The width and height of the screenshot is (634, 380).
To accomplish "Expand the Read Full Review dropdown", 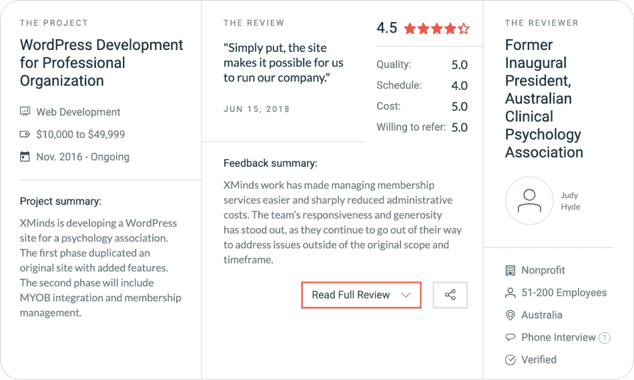I will [351, 295].
